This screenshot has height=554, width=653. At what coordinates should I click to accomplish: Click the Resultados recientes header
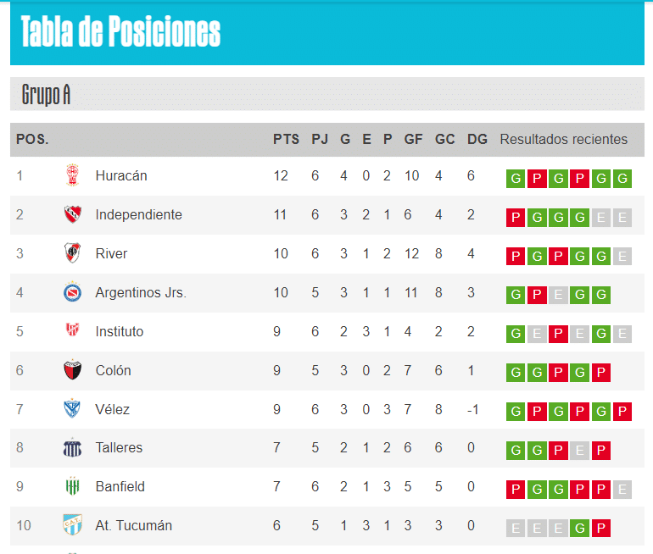[563, 139]
